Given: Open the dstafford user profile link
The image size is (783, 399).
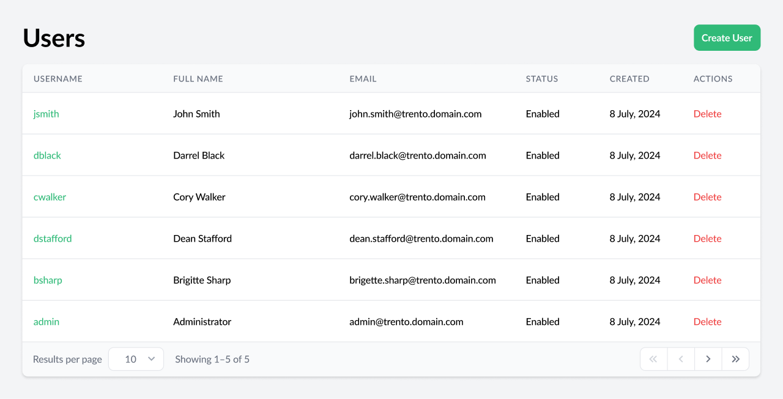Looking at the screenshot, I should (53, 239).
